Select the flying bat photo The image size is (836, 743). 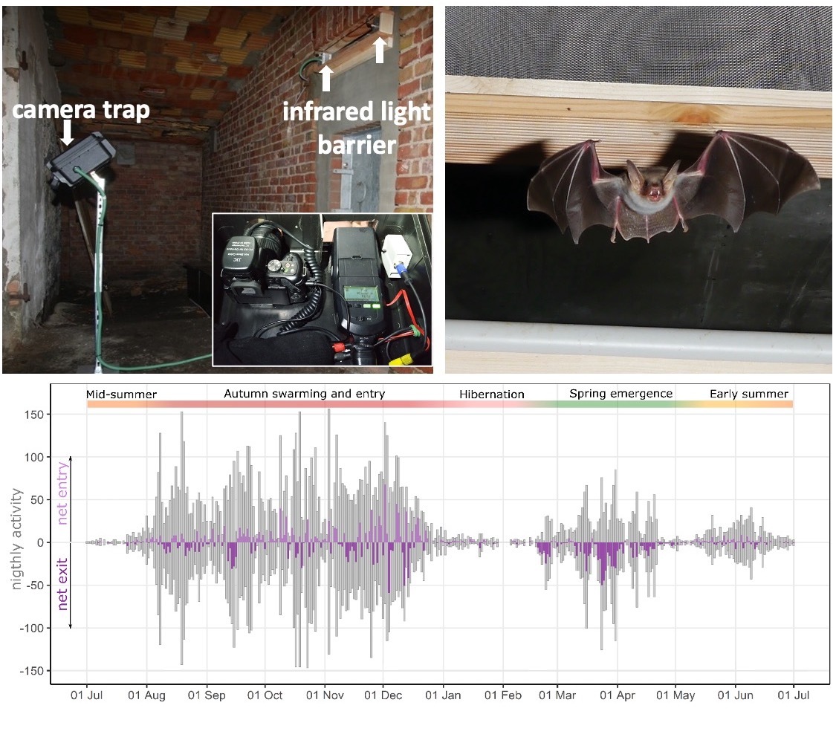[x=638, y=189]
